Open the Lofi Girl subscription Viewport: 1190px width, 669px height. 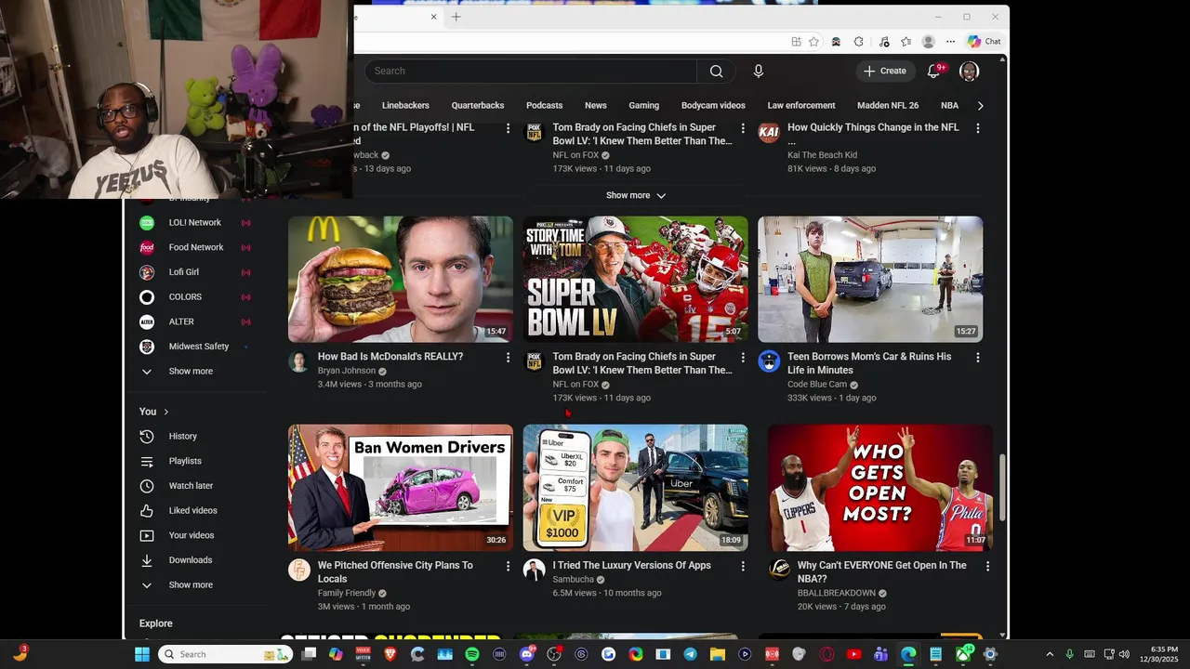coord(184,272)
